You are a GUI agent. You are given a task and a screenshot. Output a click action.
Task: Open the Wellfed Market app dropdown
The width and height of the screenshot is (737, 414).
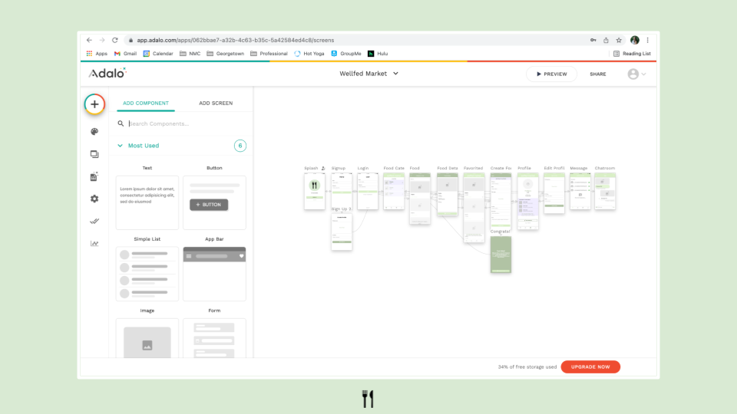(x=369, y=74)
